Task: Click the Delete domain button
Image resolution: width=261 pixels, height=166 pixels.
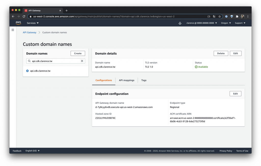Action: [x=221, y=53]
